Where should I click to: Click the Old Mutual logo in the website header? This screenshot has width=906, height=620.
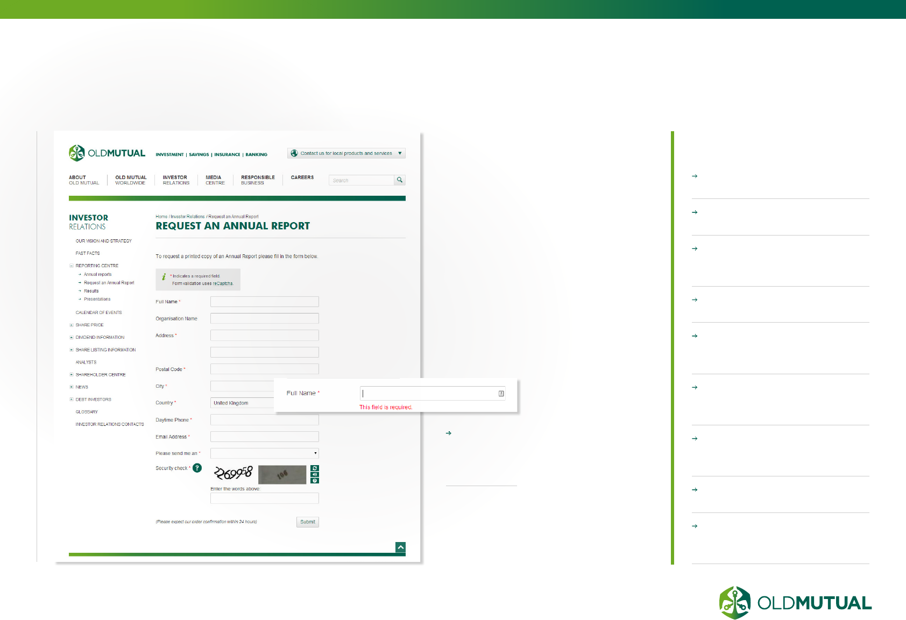pyautogui.click(x=107, y=153)
